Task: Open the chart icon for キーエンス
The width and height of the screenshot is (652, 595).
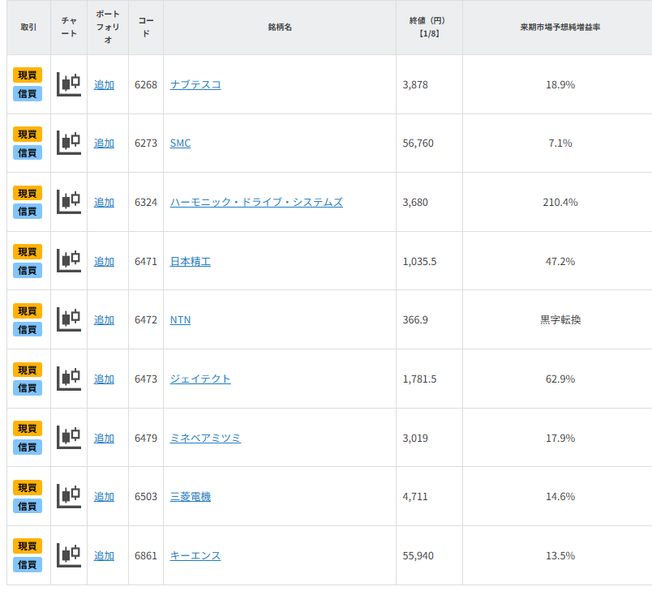Action: (x=68, y=555)
